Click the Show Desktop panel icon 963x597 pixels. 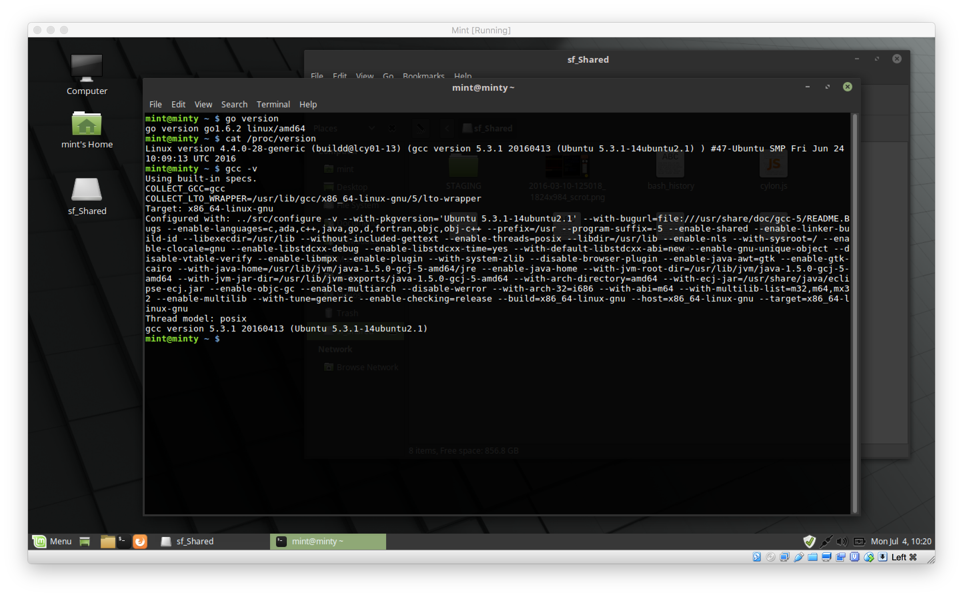(84, 541)
